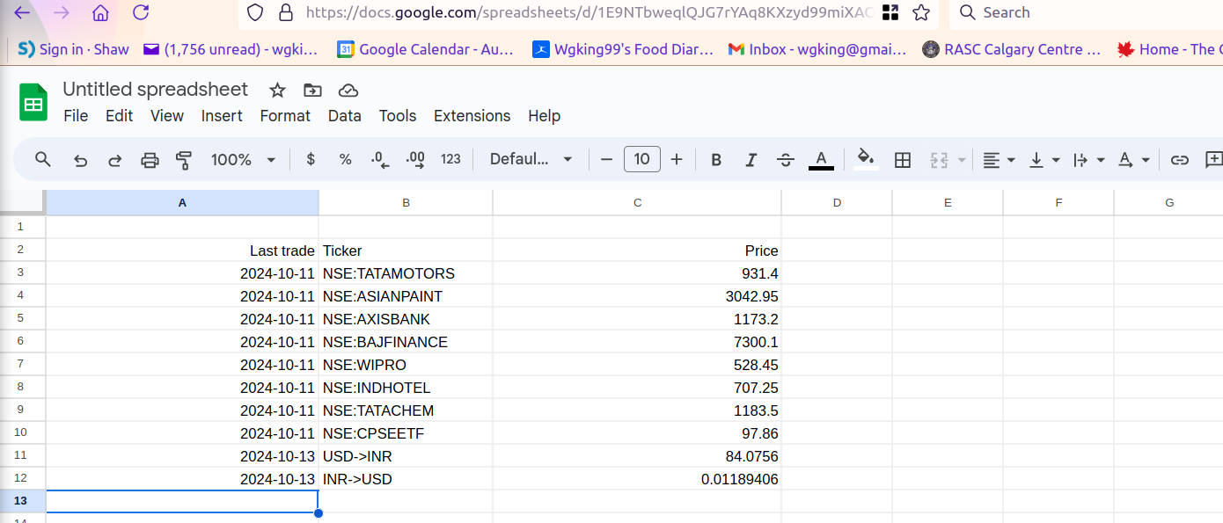Format as percent

click(345, 159)
